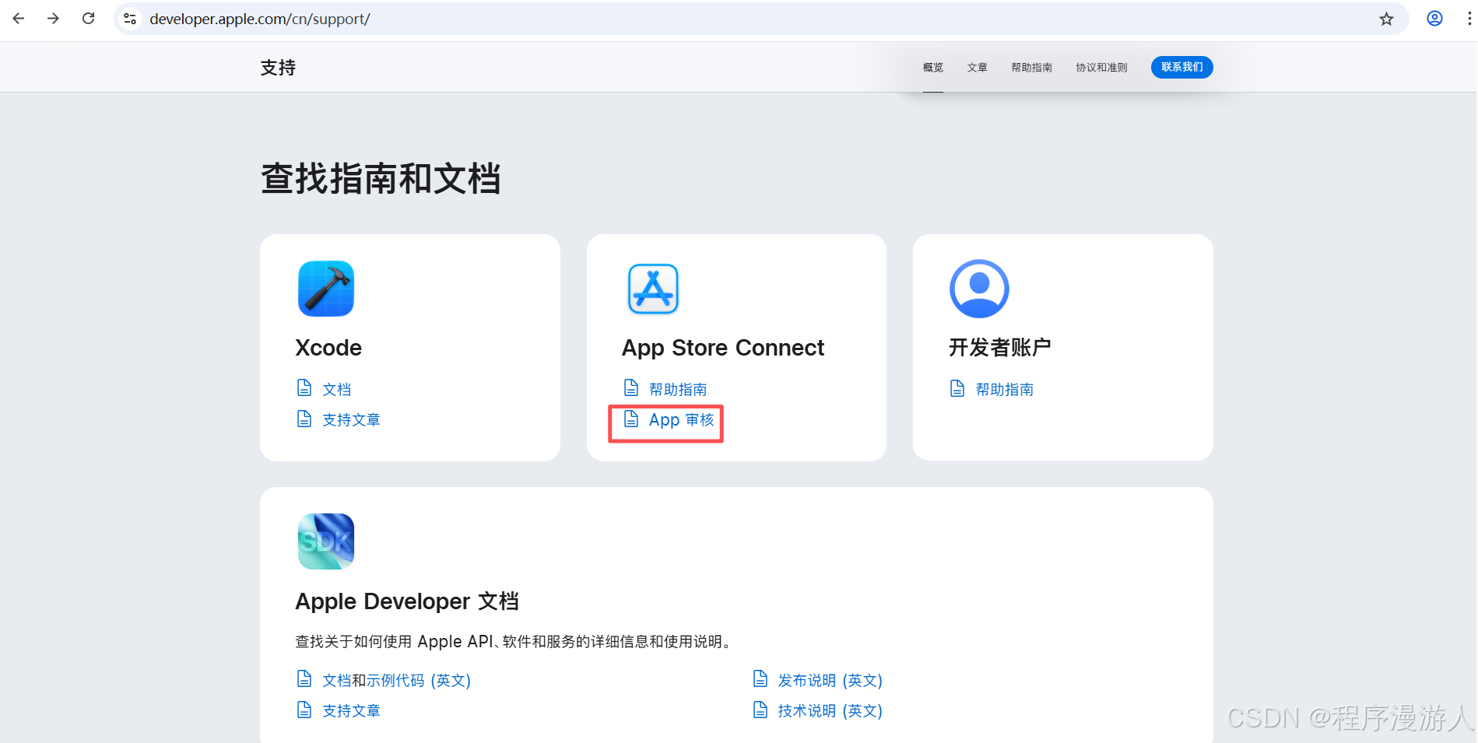Screen dimensions: 1478x743
Task: Open site information icon in address bar
Action: 130,19
